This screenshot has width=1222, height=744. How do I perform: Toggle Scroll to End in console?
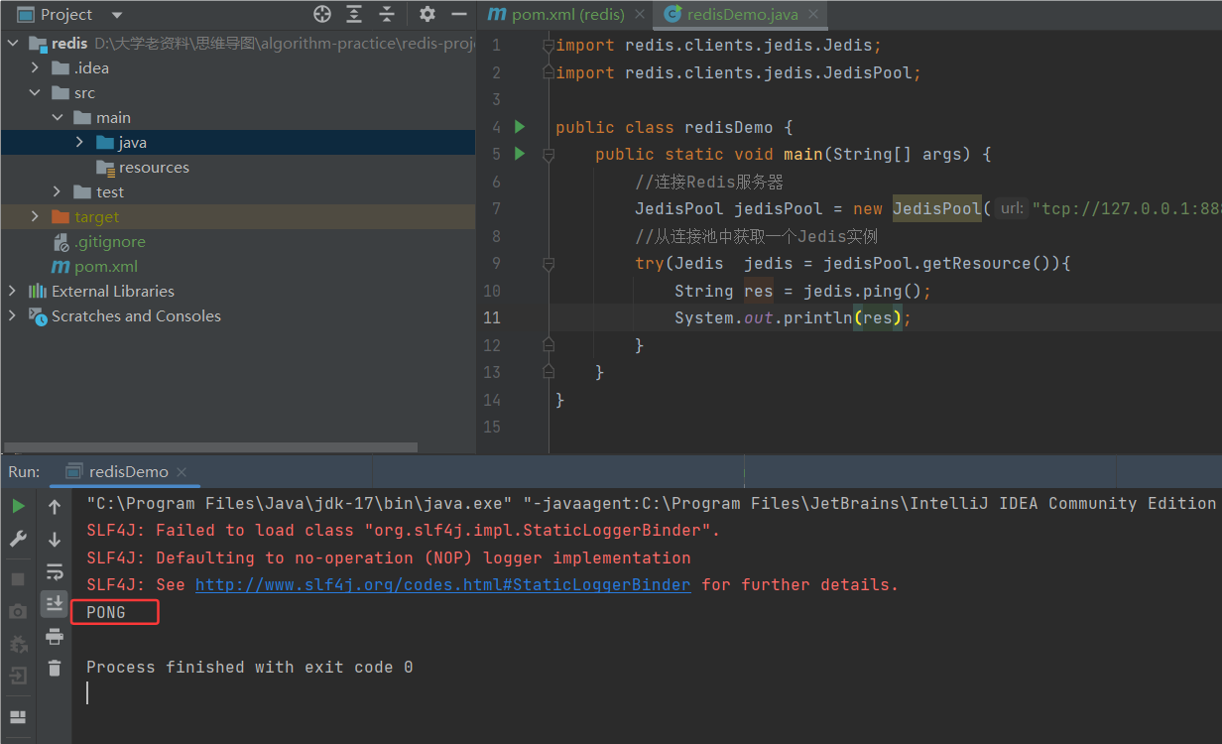pos(55,603)
